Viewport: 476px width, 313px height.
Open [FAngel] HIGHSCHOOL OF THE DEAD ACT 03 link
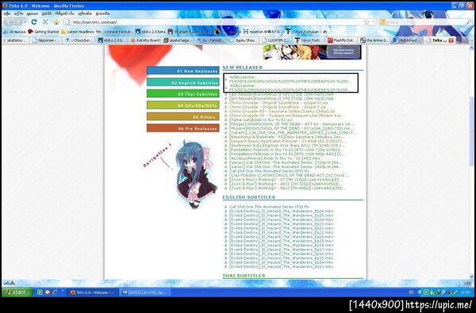pyautogui.click(x=292, y=124)
